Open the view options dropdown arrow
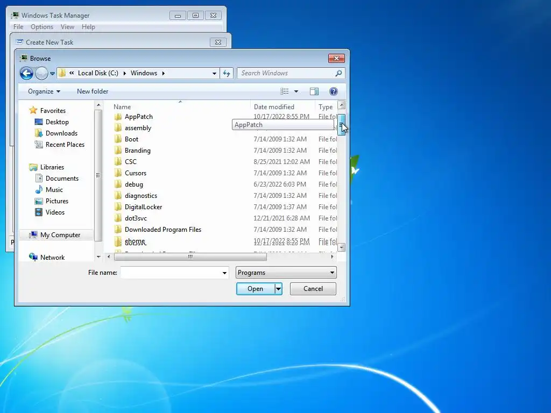551x413 pixels. click(x=296, y=91)
